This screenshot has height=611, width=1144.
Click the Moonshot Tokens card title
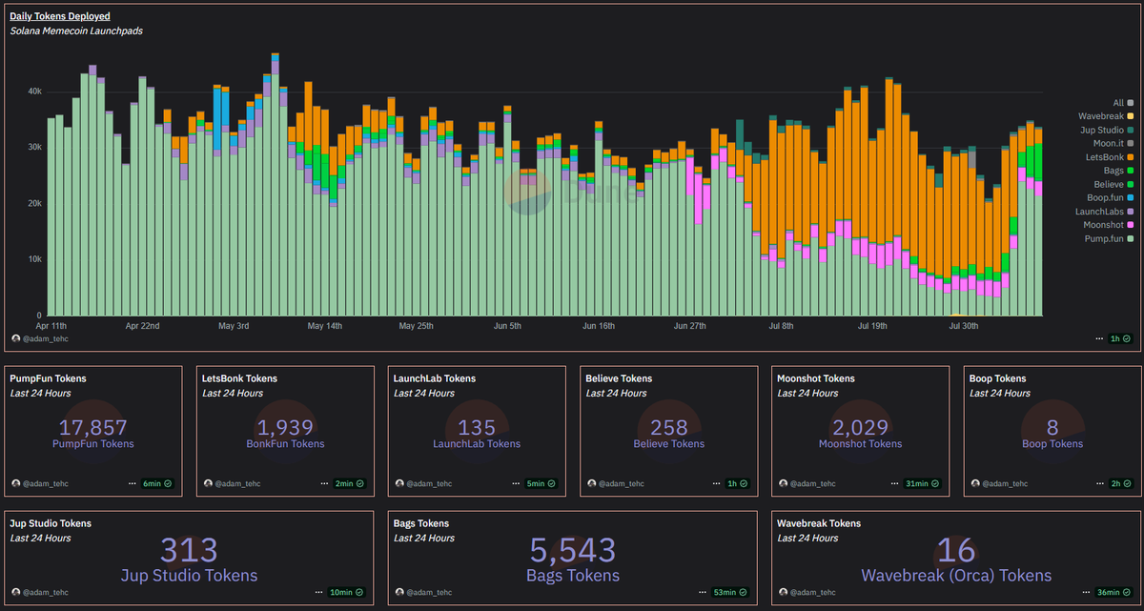pyautogui.click(x=816, y=378)
